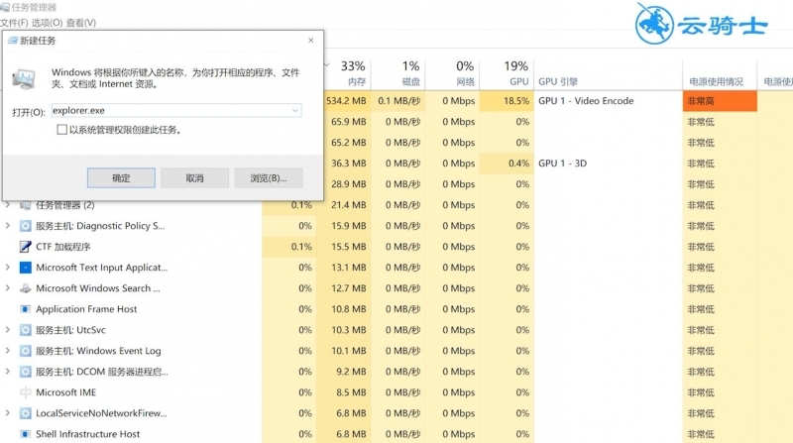The width and height of the screenshot is (793, 443).
Task: Expand the LocalServiceNoNetworkFirewall row
Action: [x=8, y=412]
